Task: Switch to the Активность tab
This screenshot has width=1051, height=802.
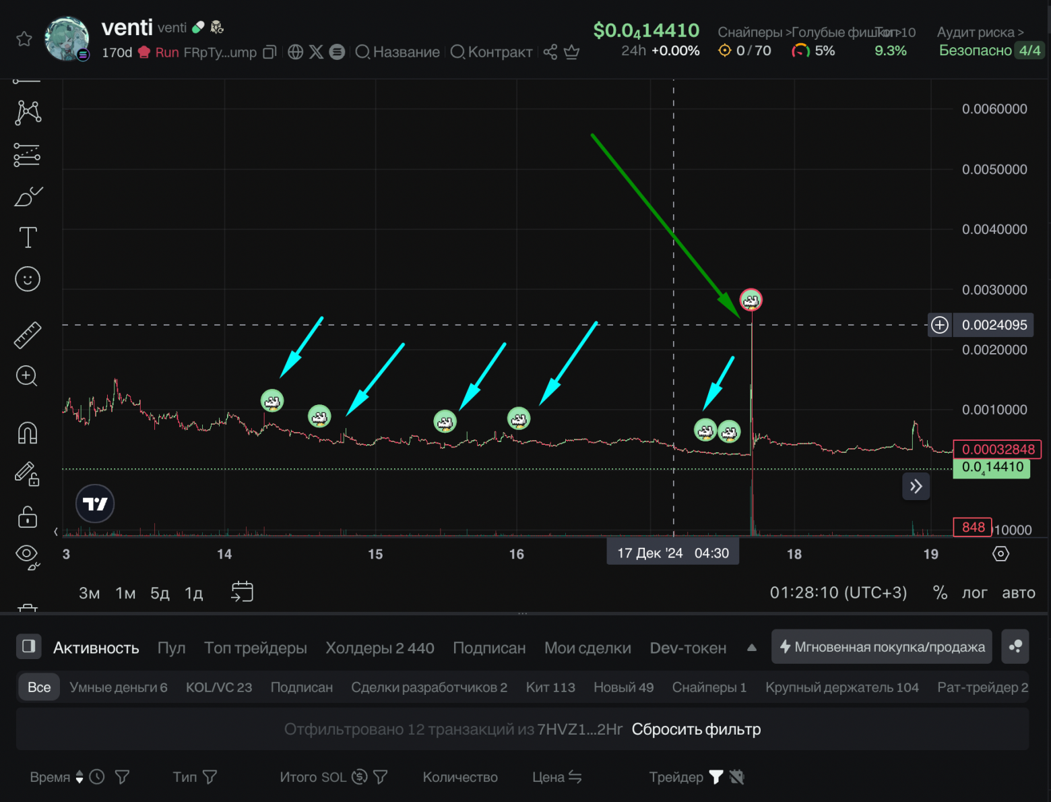Action: [x=96, y=648]
